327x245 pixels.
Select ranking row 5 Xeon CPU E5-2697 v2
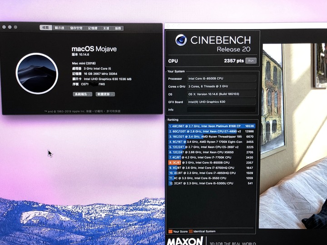pos(212,147)
